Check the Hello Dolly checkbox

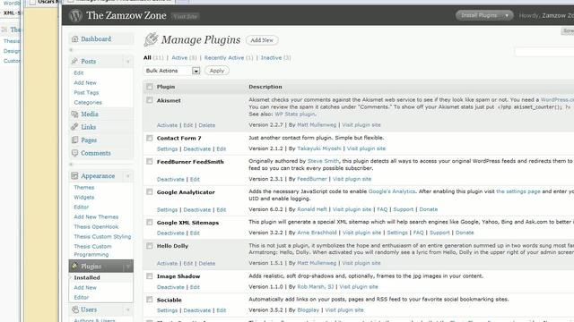click(x=150, y=246)
